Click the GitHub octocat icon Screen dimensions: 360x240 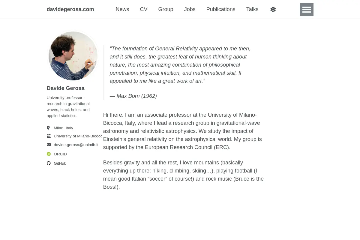pyautogui.click(x=49, y=163)
